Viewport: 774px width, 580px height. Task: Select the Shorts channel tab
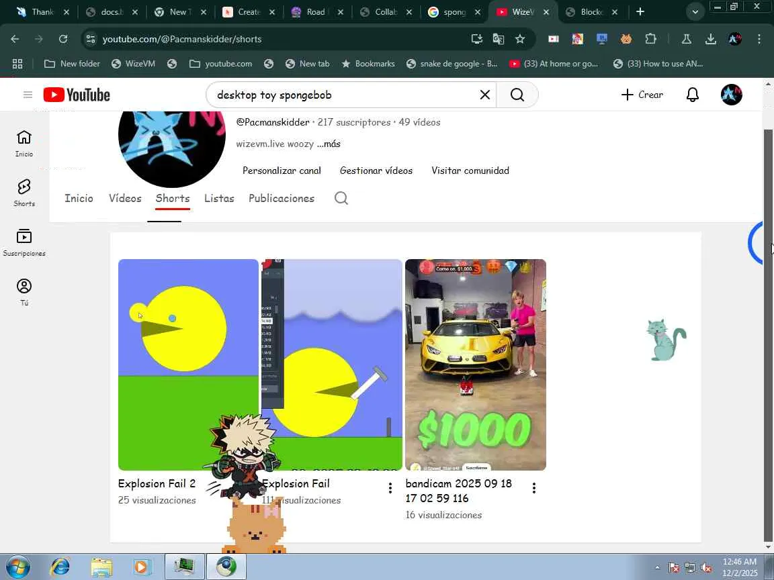coord(172,198)
